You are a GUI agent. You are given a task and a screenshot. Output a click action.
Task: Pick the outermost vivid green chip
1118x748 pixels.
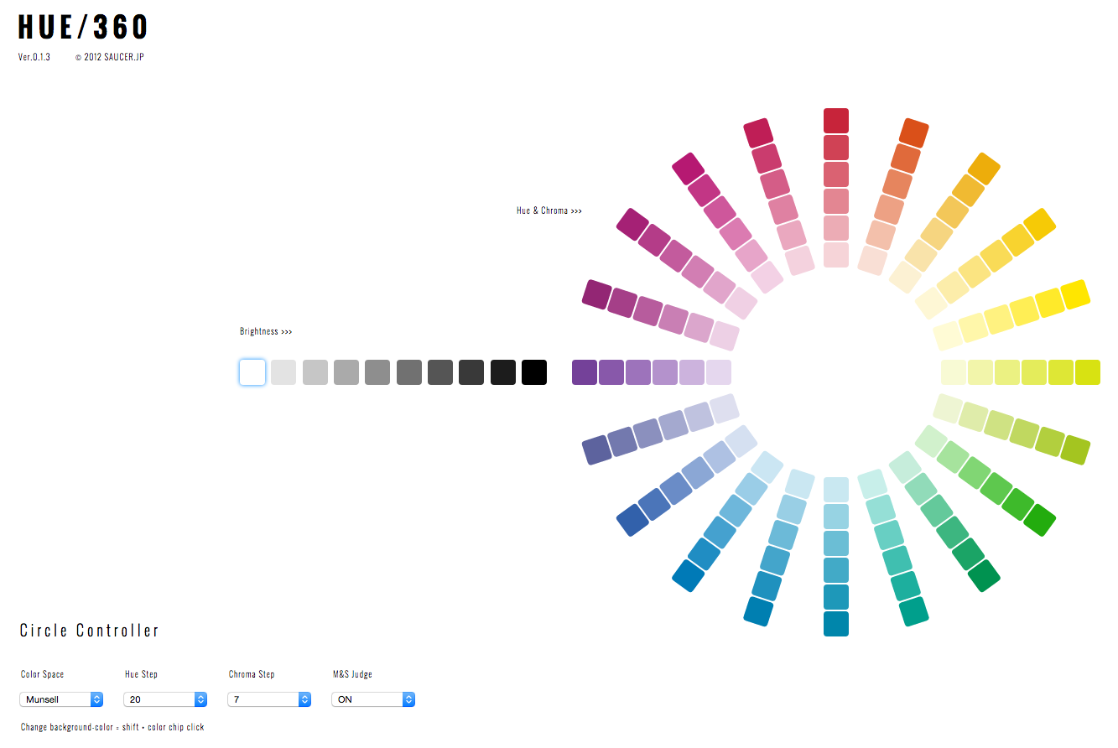coord(1040,520)
